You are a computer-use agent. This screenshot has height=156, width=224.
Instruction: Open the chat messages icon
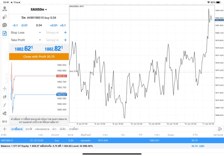point(5,25)
